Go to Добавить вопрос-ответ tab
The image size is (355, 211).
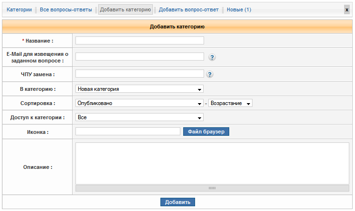(x=188, y=9)
